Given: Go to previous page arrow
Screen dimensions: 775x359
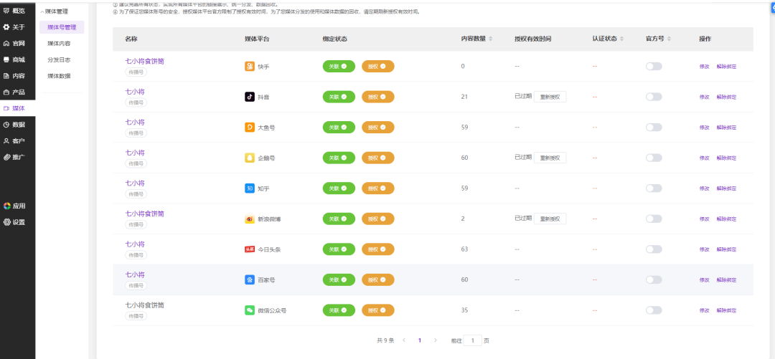Looking at the screenshot, I should (x=404, y=340).
